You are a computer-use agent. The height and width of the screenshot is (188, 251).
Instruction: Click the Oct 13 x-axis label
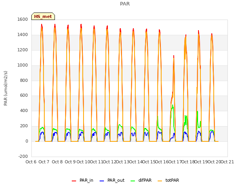coord(122,162)
